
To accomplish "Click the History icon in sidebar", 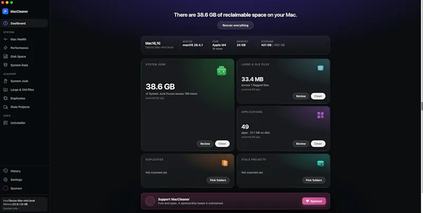I will click(5, 171).
